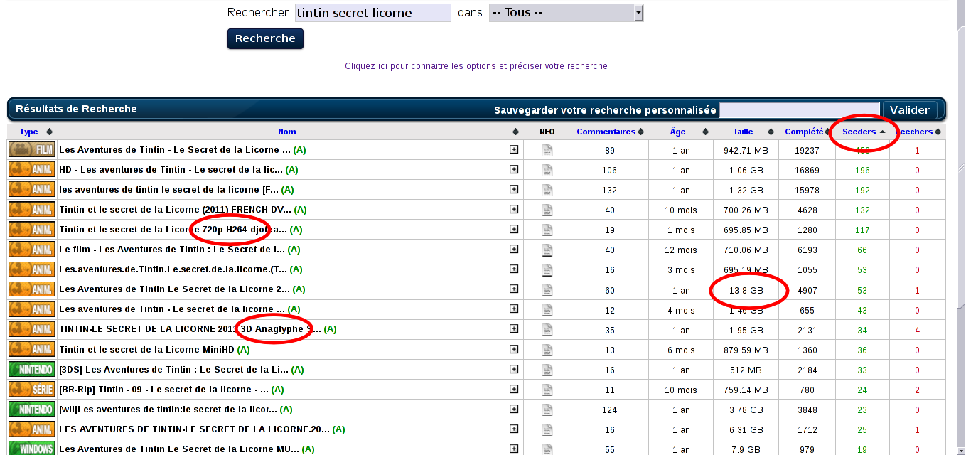Image resolution: width=966 pixels, height=455 pixels.
Task: Sort results by Nom column header
Action: click(x=287, y=132)
